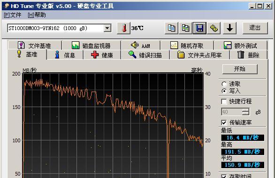
Task: Open the 磁盘监视器 tab
Action: pos(91,46)
